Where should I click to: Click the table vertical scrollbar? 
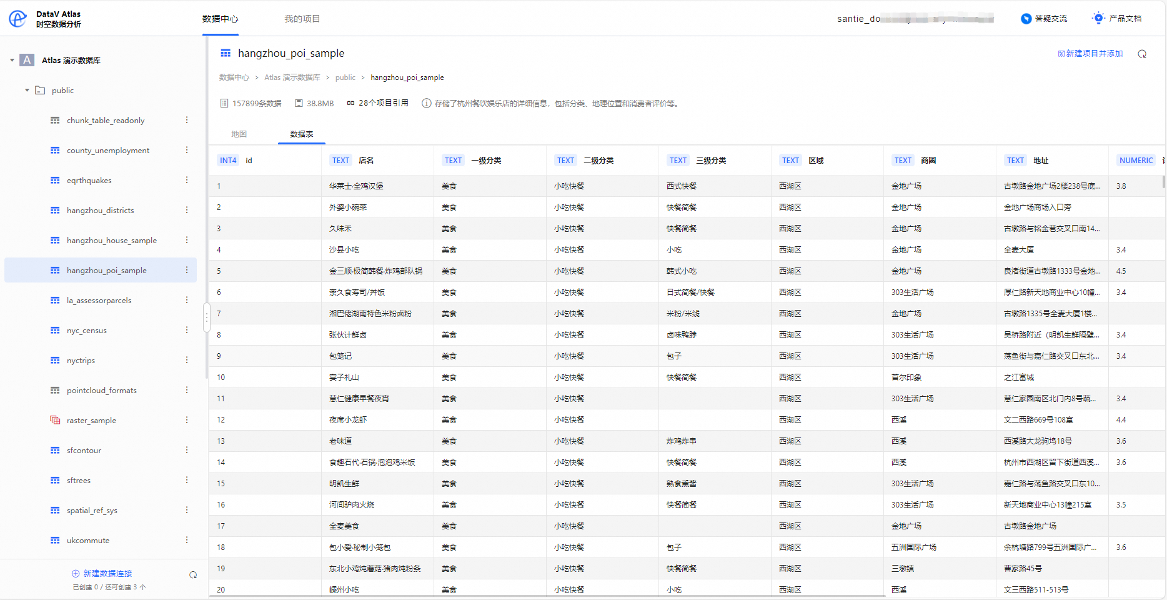(x=1163, y=182)
